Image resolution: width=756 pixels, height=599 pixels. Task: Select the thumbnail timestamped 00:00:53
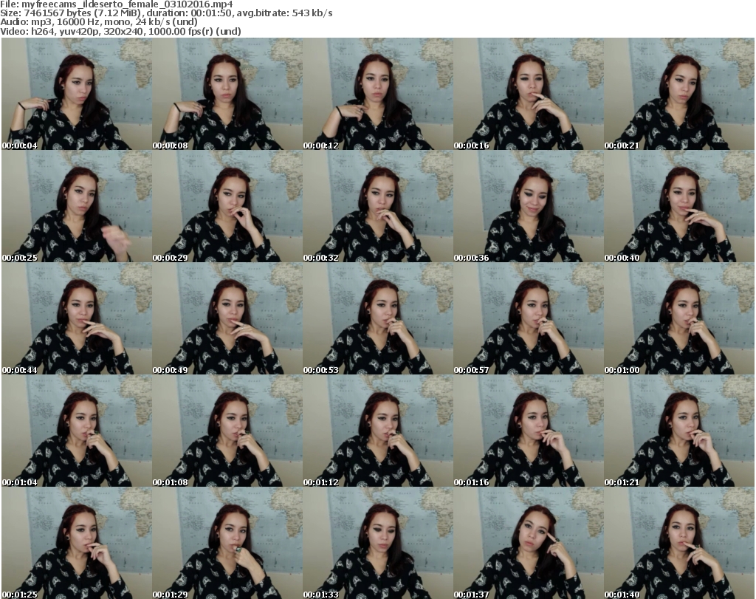coord(378,318)
